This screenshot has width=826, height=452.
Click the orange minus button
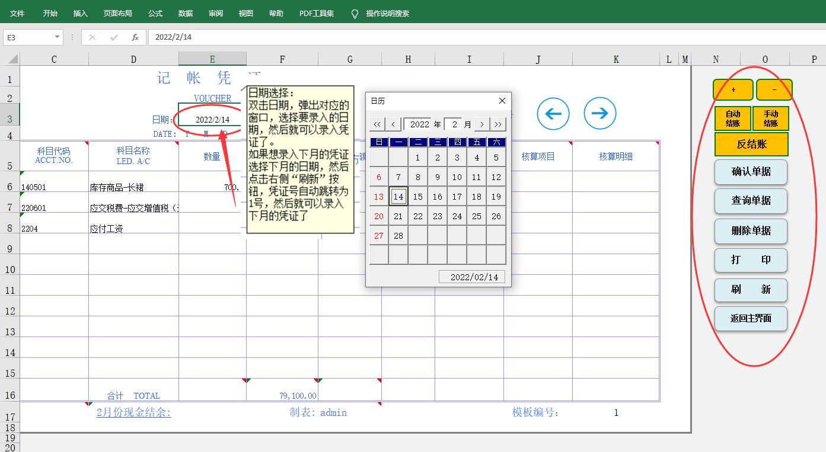(774, 90)
